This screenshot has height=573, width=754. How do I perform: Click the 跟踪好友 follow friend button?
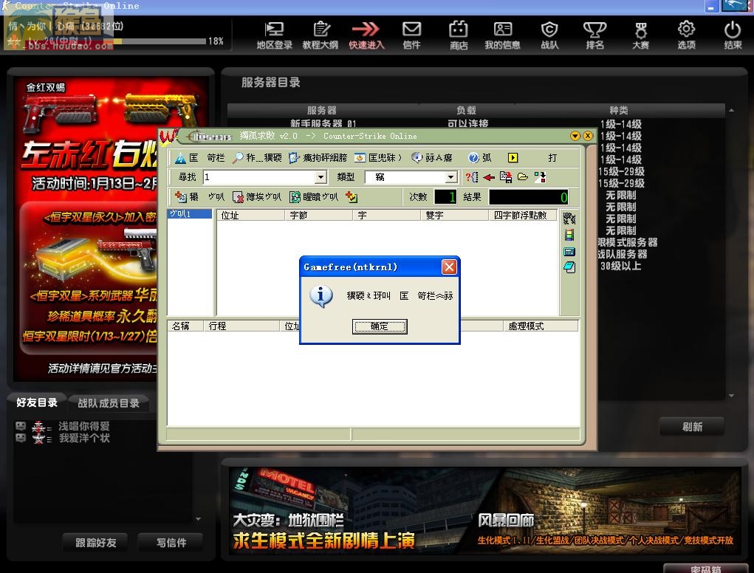96,543
